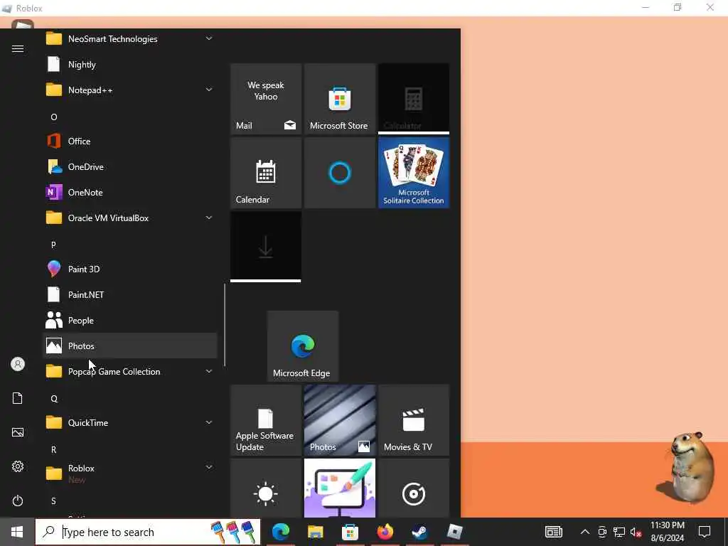Click the Windows Start button
Viewport: 728px width, 546px height.
tap(17, 532)
